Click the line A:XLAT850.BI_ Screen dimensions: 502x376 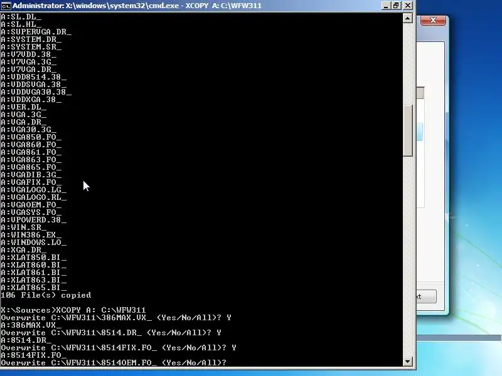[34, 257]
